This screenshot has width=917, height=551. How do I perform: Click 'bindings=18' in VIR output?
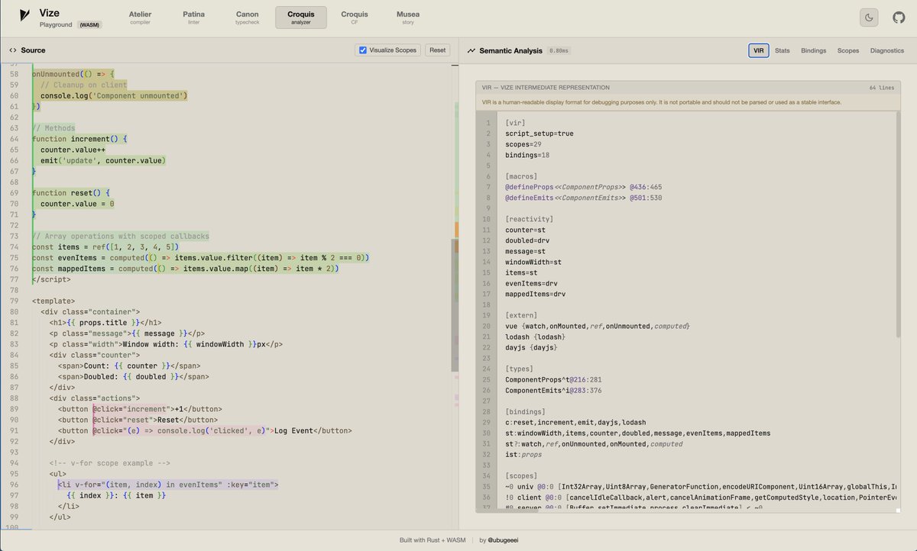pos(527,155)
